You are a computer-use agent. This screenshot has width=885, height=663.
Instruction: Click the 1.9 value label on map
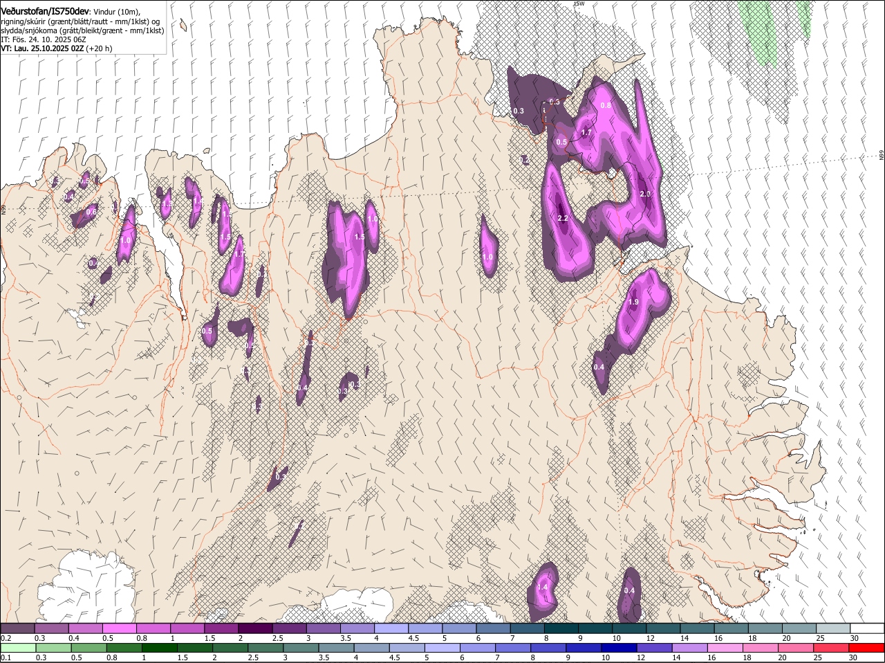point(633,302)
